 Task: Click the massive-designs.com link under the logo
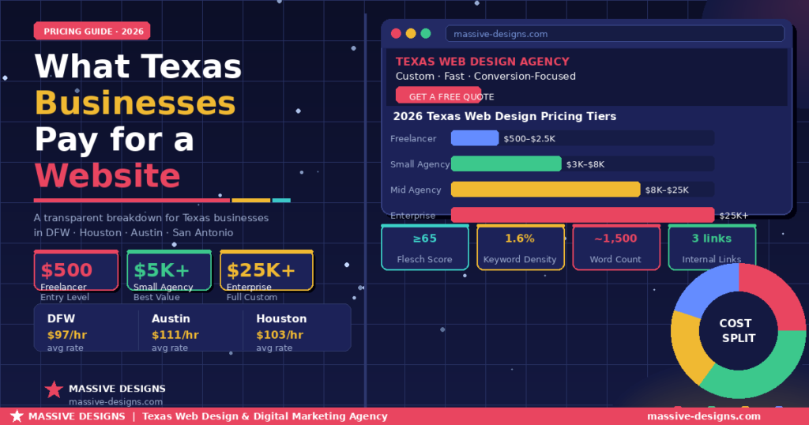click(115, 401)
